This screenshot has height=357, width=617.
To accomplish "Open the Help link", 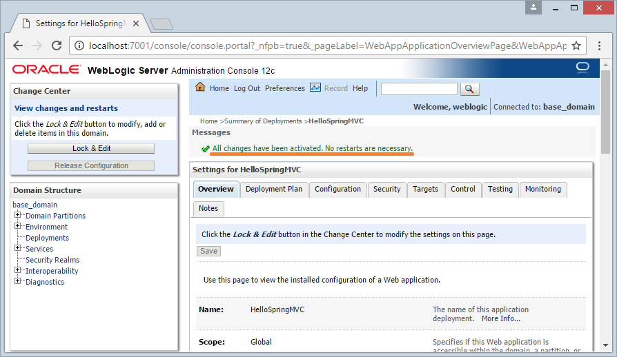I will point(360,88).
